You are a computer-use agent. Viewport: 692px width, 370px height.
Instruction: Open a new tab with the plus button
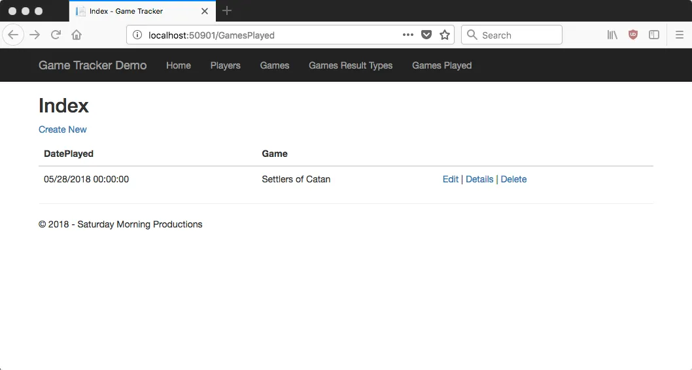point(227,10)
